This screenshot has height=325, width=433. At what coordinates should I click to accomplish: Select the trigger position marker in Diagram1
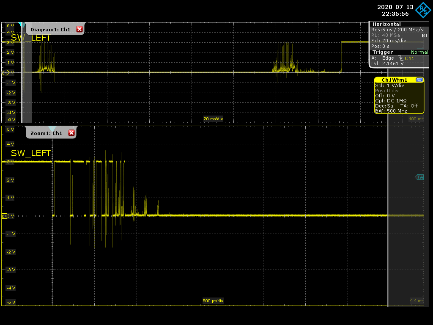(x=23, y=25)
